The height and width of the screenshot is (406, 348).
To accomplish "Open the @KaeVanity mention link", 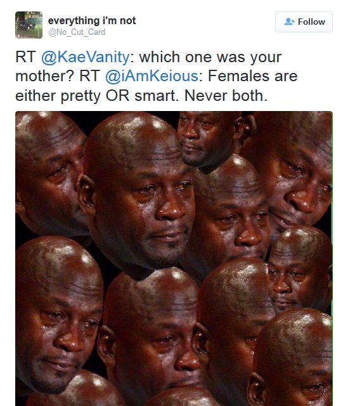I will (86, 57).
